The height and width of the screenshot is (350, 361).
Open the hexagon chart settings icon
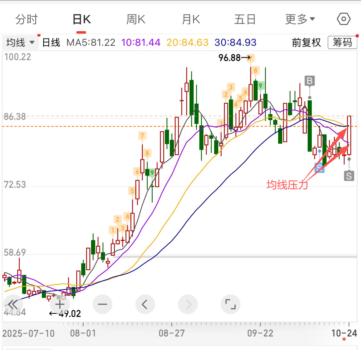343,19
